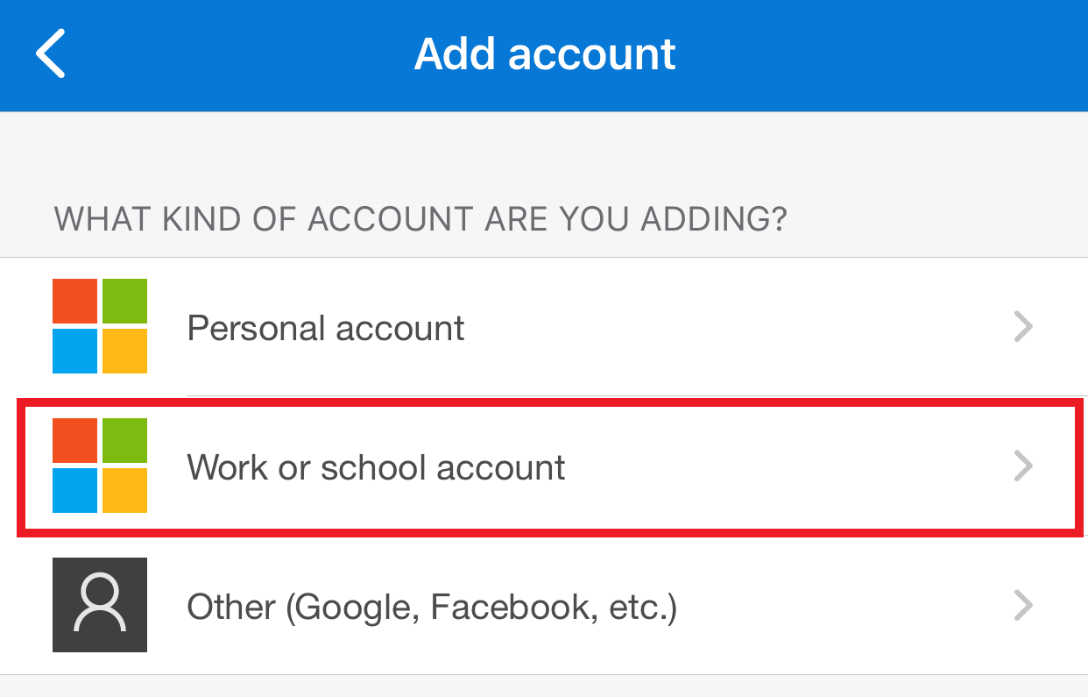
Task: Click the person silhouette icon for Other
Action: pyautogui.click(x=100, y=605)
